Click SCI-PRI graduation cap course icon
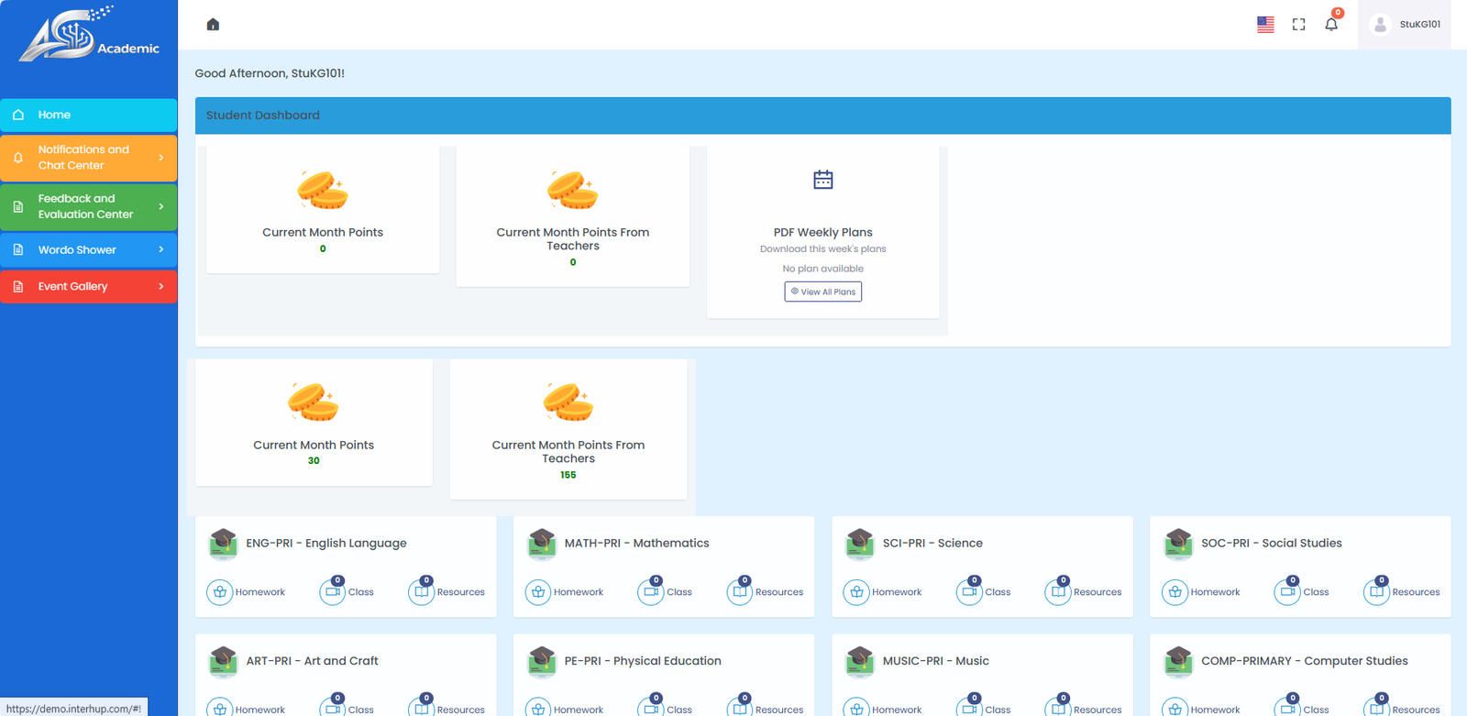Image resolution: width=1467 pixels, height=716 pixels. (860, 544)
